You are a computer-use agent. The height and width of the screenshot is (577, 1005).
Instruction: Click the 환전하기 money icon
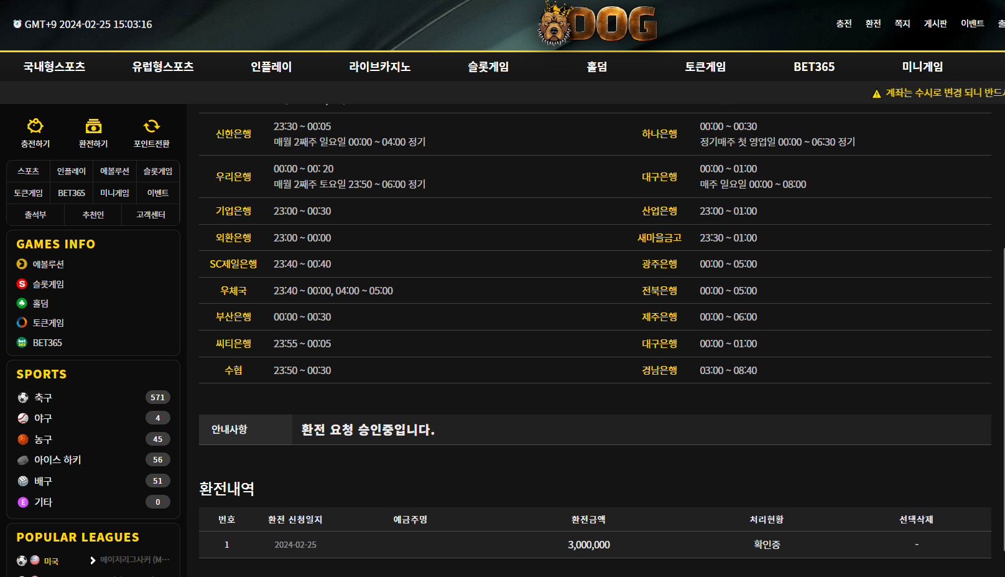click(x=93, y=126)
